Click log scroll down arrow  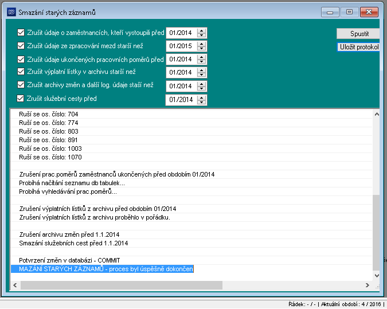tap(377, 276)
